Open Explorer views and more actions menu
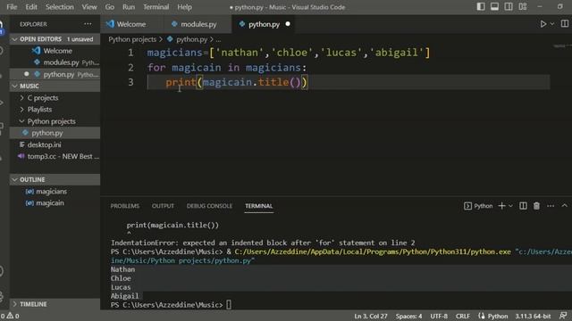The height and width of the screenshot is (321, 572). point(88,24)
